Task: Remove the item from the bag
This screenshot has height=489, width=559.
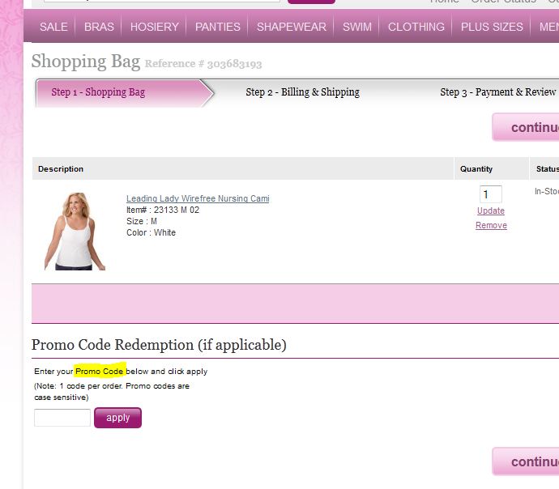Action: click(491, 225)
